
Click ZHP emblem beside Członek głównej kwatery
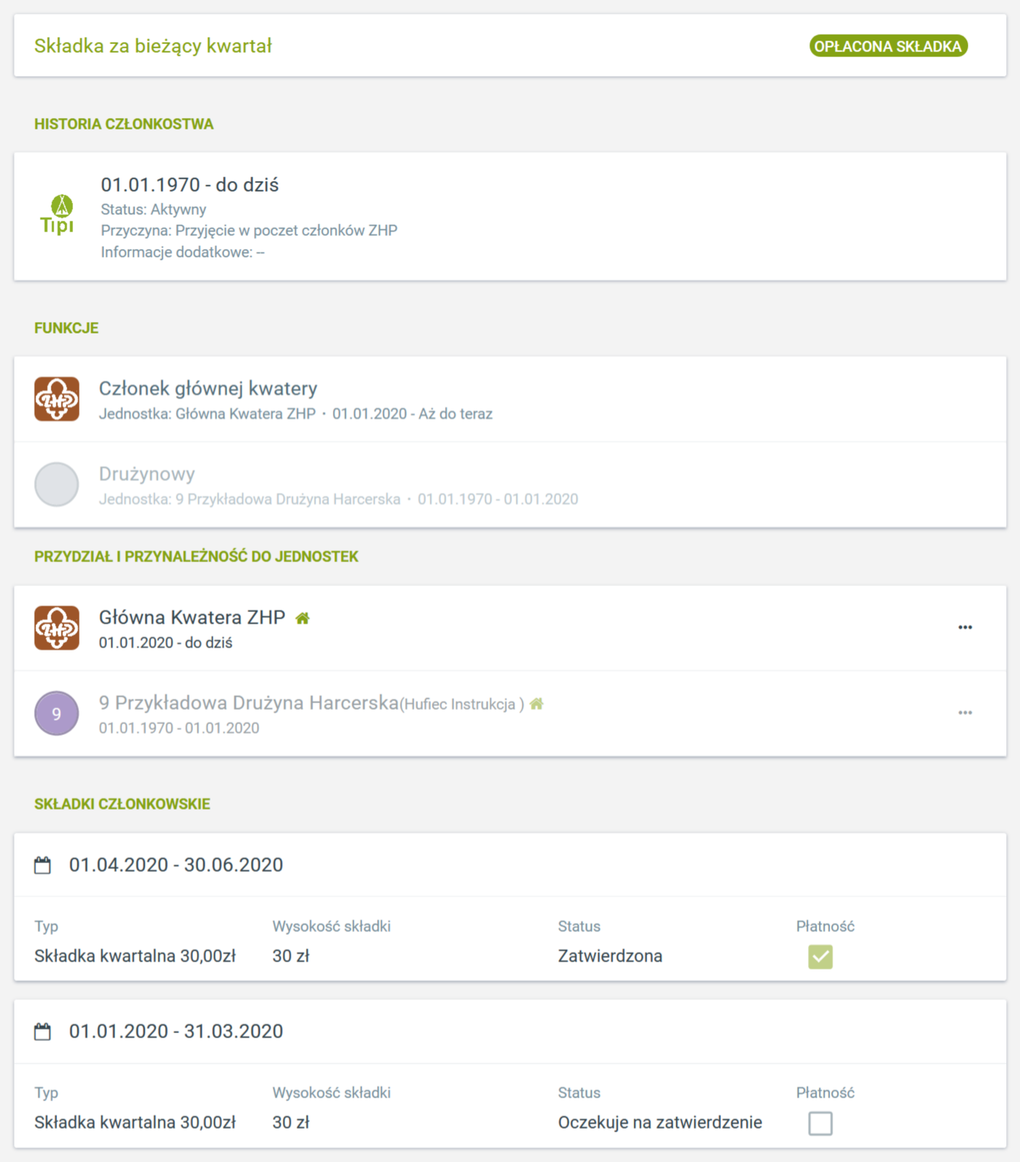[57, 399]
